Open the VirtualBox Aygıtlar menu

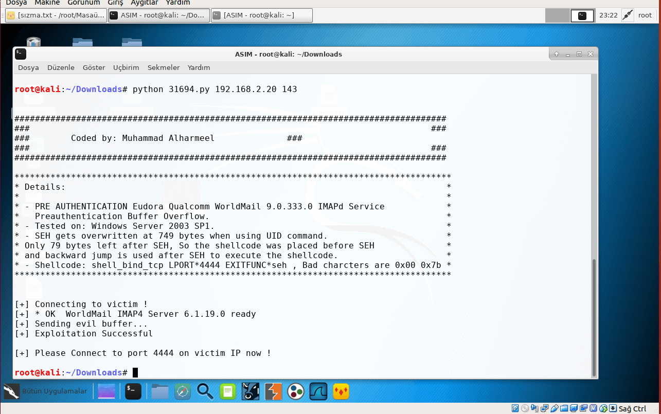145,3
